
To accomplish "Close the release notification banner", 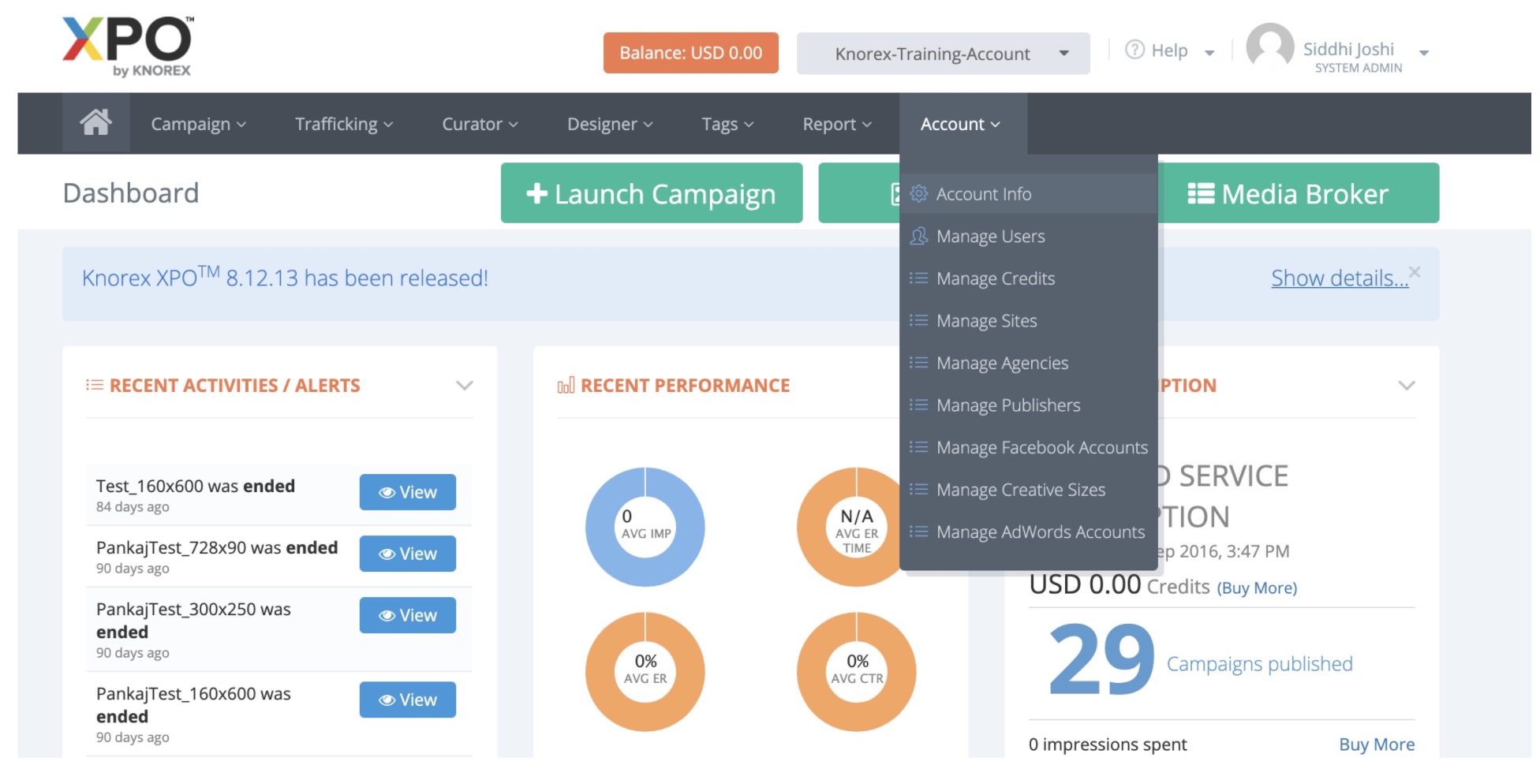I will [1415, 272].
